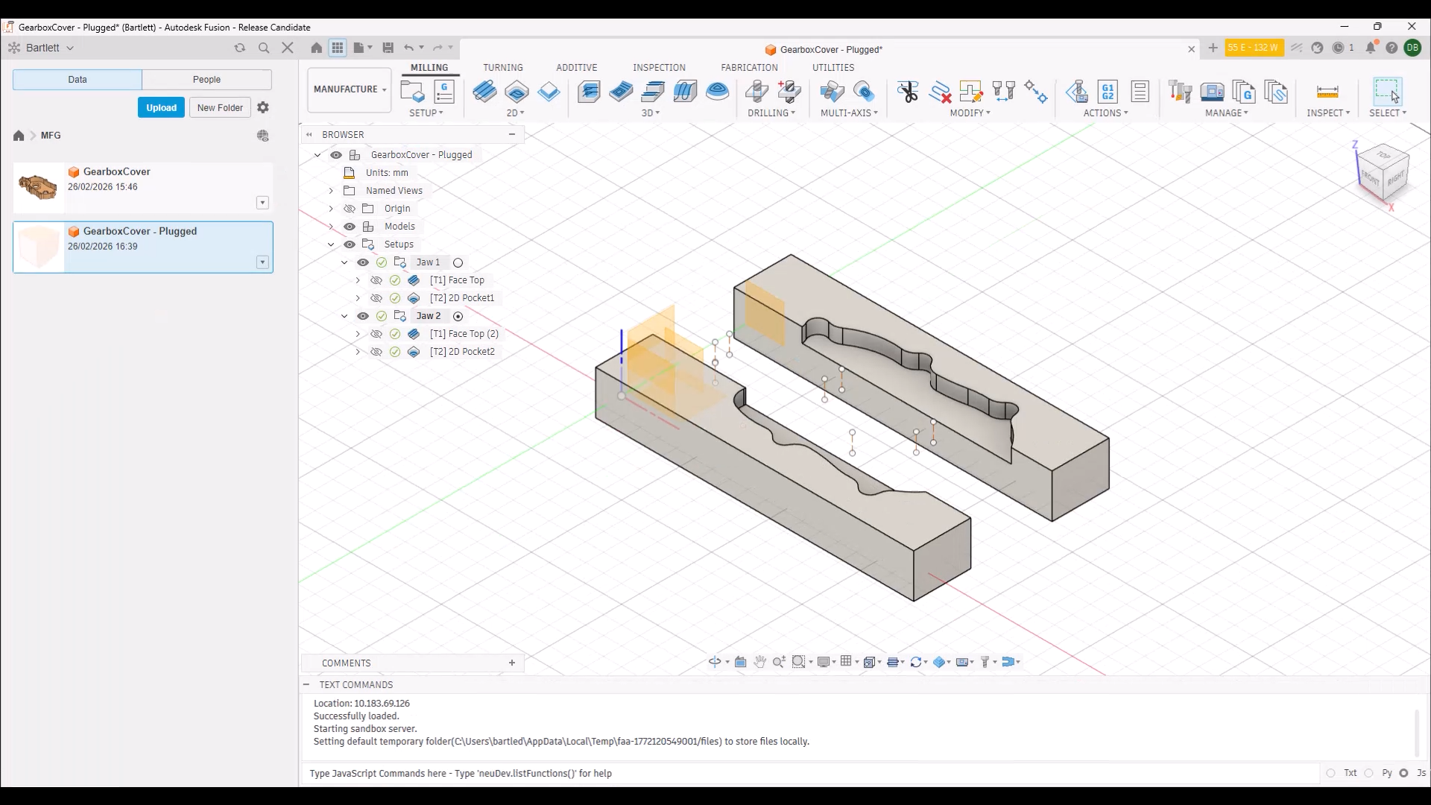Click the New Setup icon
1431x805 pixels.
[412, 92]
